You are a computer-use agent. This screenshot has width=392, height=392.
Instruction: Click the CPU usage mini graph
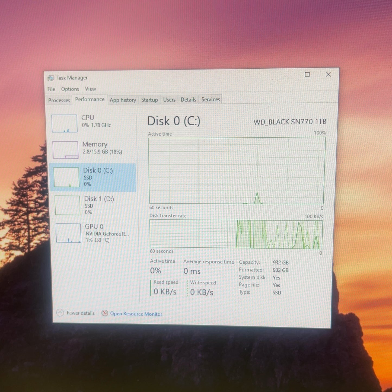pos(65,123)
